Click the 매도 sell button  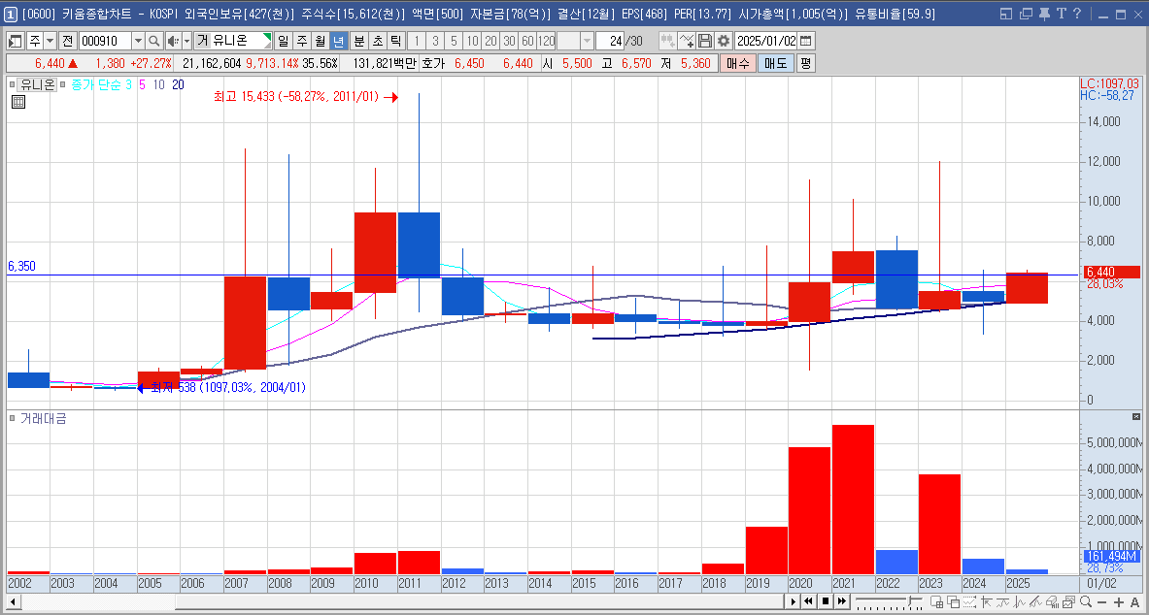775,64
